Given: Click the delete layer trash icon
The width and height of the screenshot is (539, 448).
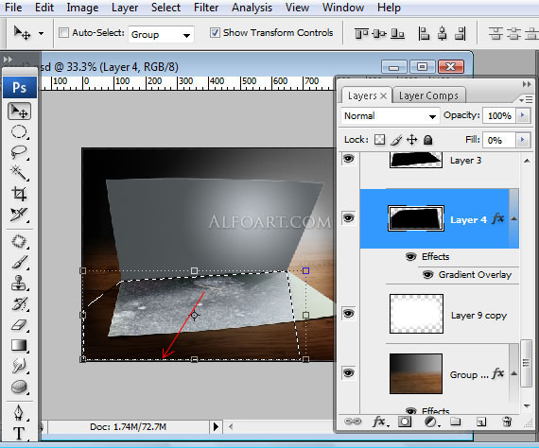Looking at the screenshot, I should click(x=507, y=422).
